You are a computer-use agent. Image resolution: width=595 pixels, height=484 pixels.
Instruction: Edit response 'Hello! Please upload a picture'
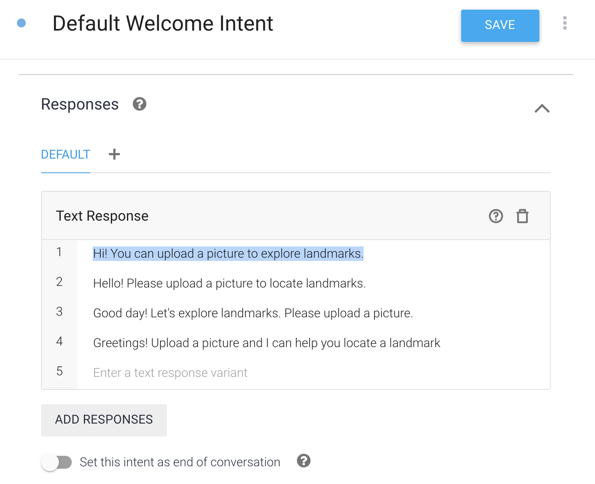[x=229, y=283]
